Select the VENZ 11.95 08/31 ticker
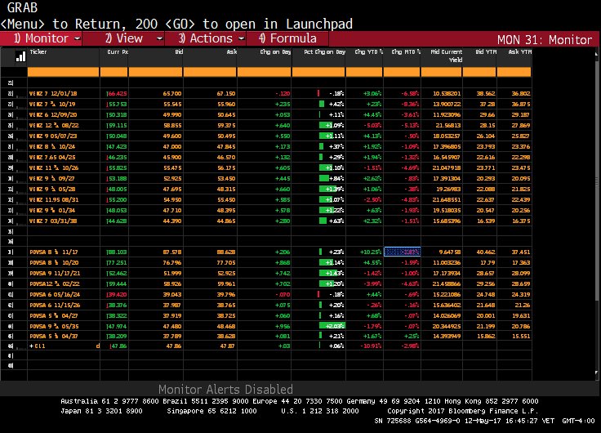Viewport: 601px width, 433px height. coord(54,200)
